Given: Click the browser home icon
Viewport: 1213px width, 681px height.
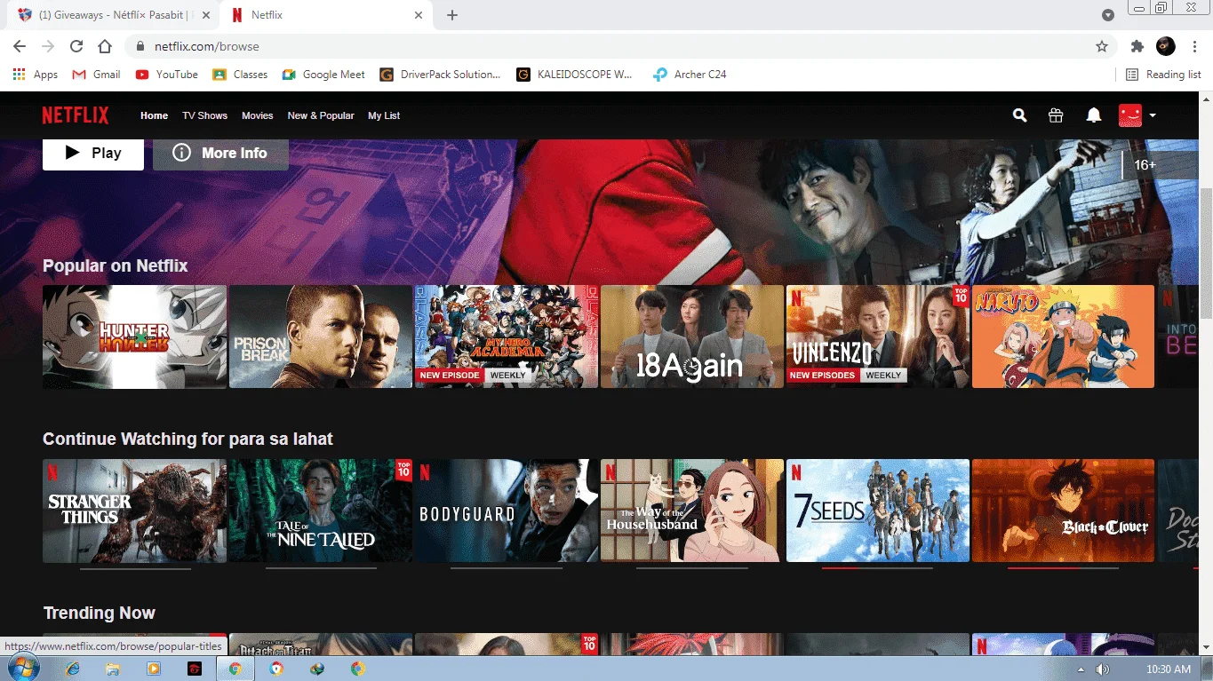Looking at the screenshot, I should [105, 46].
